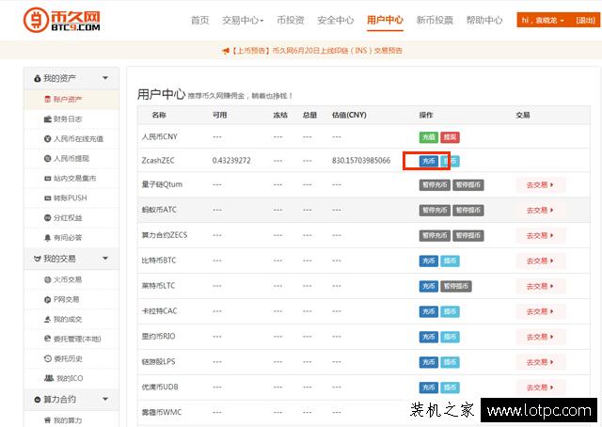This screenshot has width=602, height=427.
Task: Click the 充币 button for 比特币BTC
Action: coord(429,261)
